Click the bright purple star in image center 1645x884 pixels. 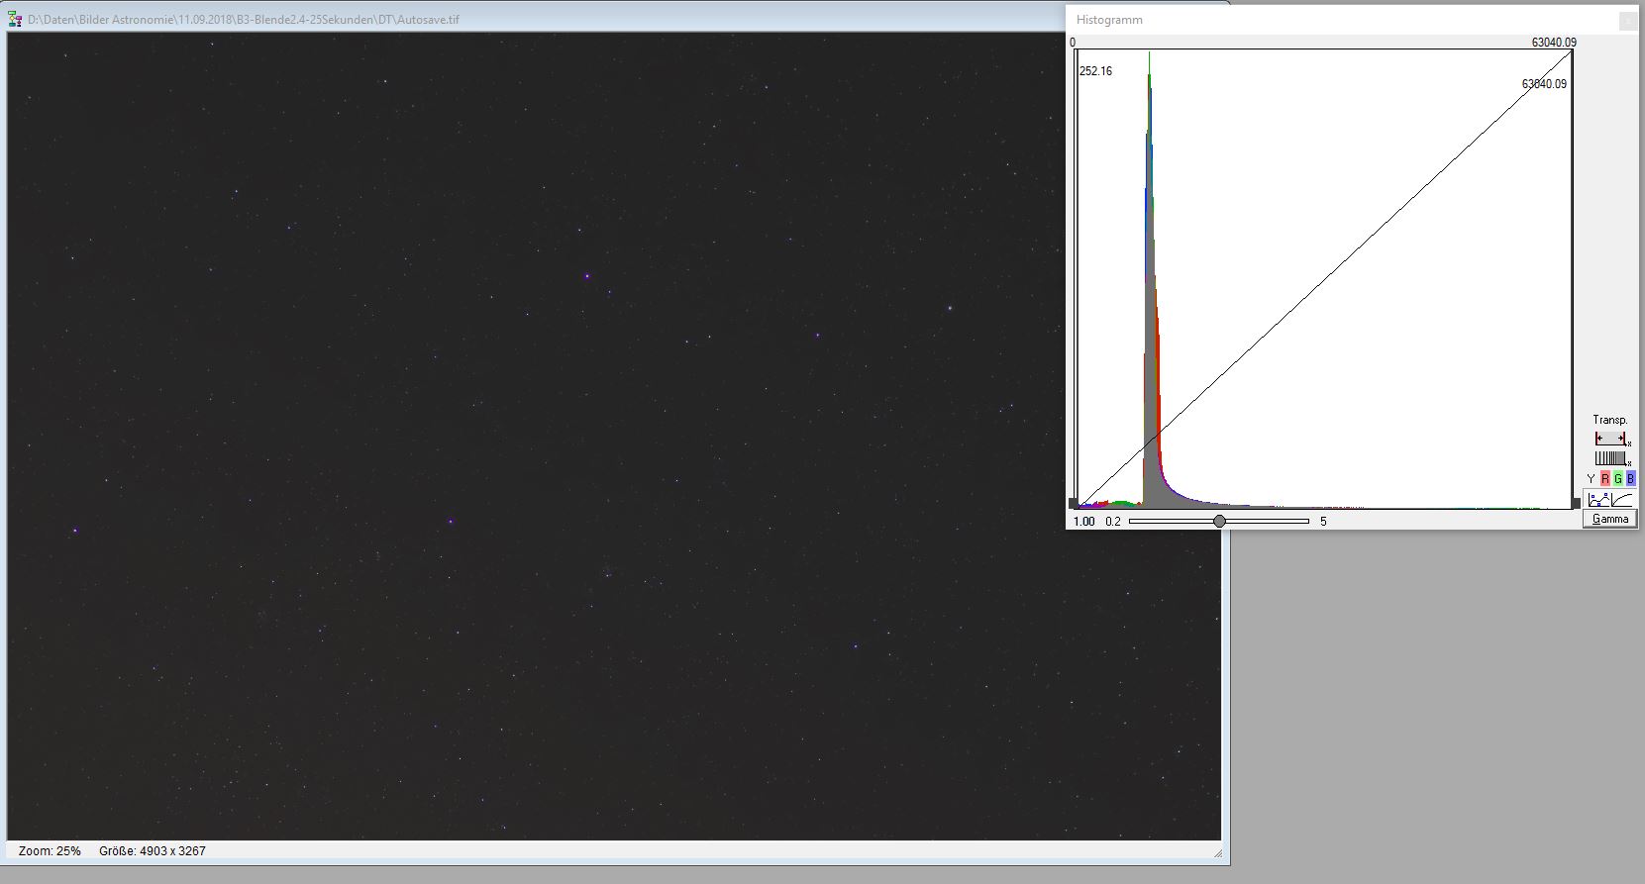tap(587, 276)
